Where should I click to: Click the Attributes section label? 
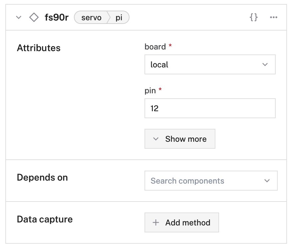pyautogui.click(x=39, y=48)
